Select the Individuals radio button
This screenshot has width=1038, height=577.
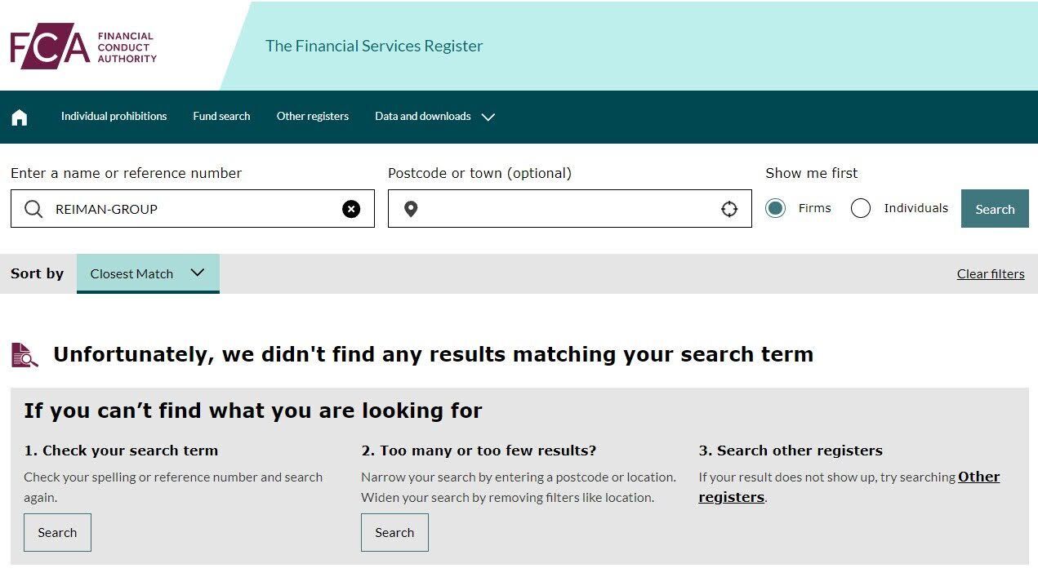point(861,208)
